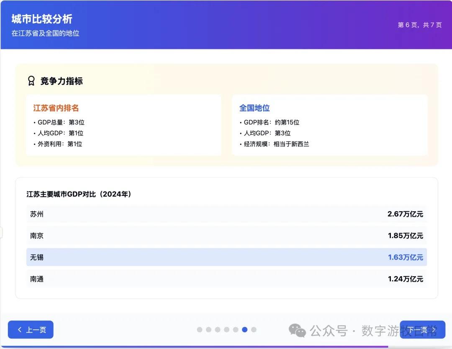Click the left chevron icon inside 上一页 button
This screenshot has width=452, height=349.
coord(19,330)
